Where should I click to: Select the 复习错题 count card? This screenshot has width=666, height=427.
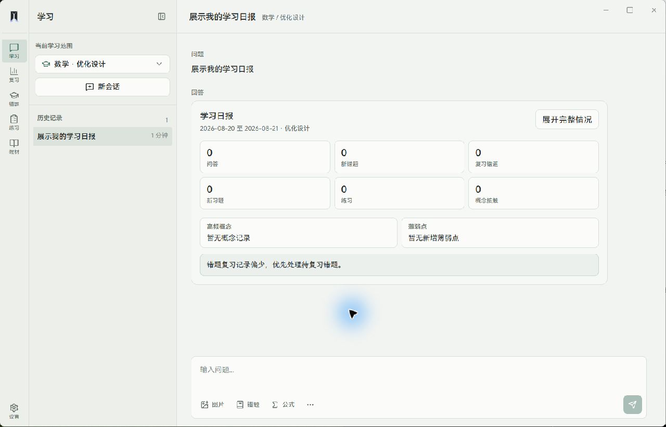[533, 157]
